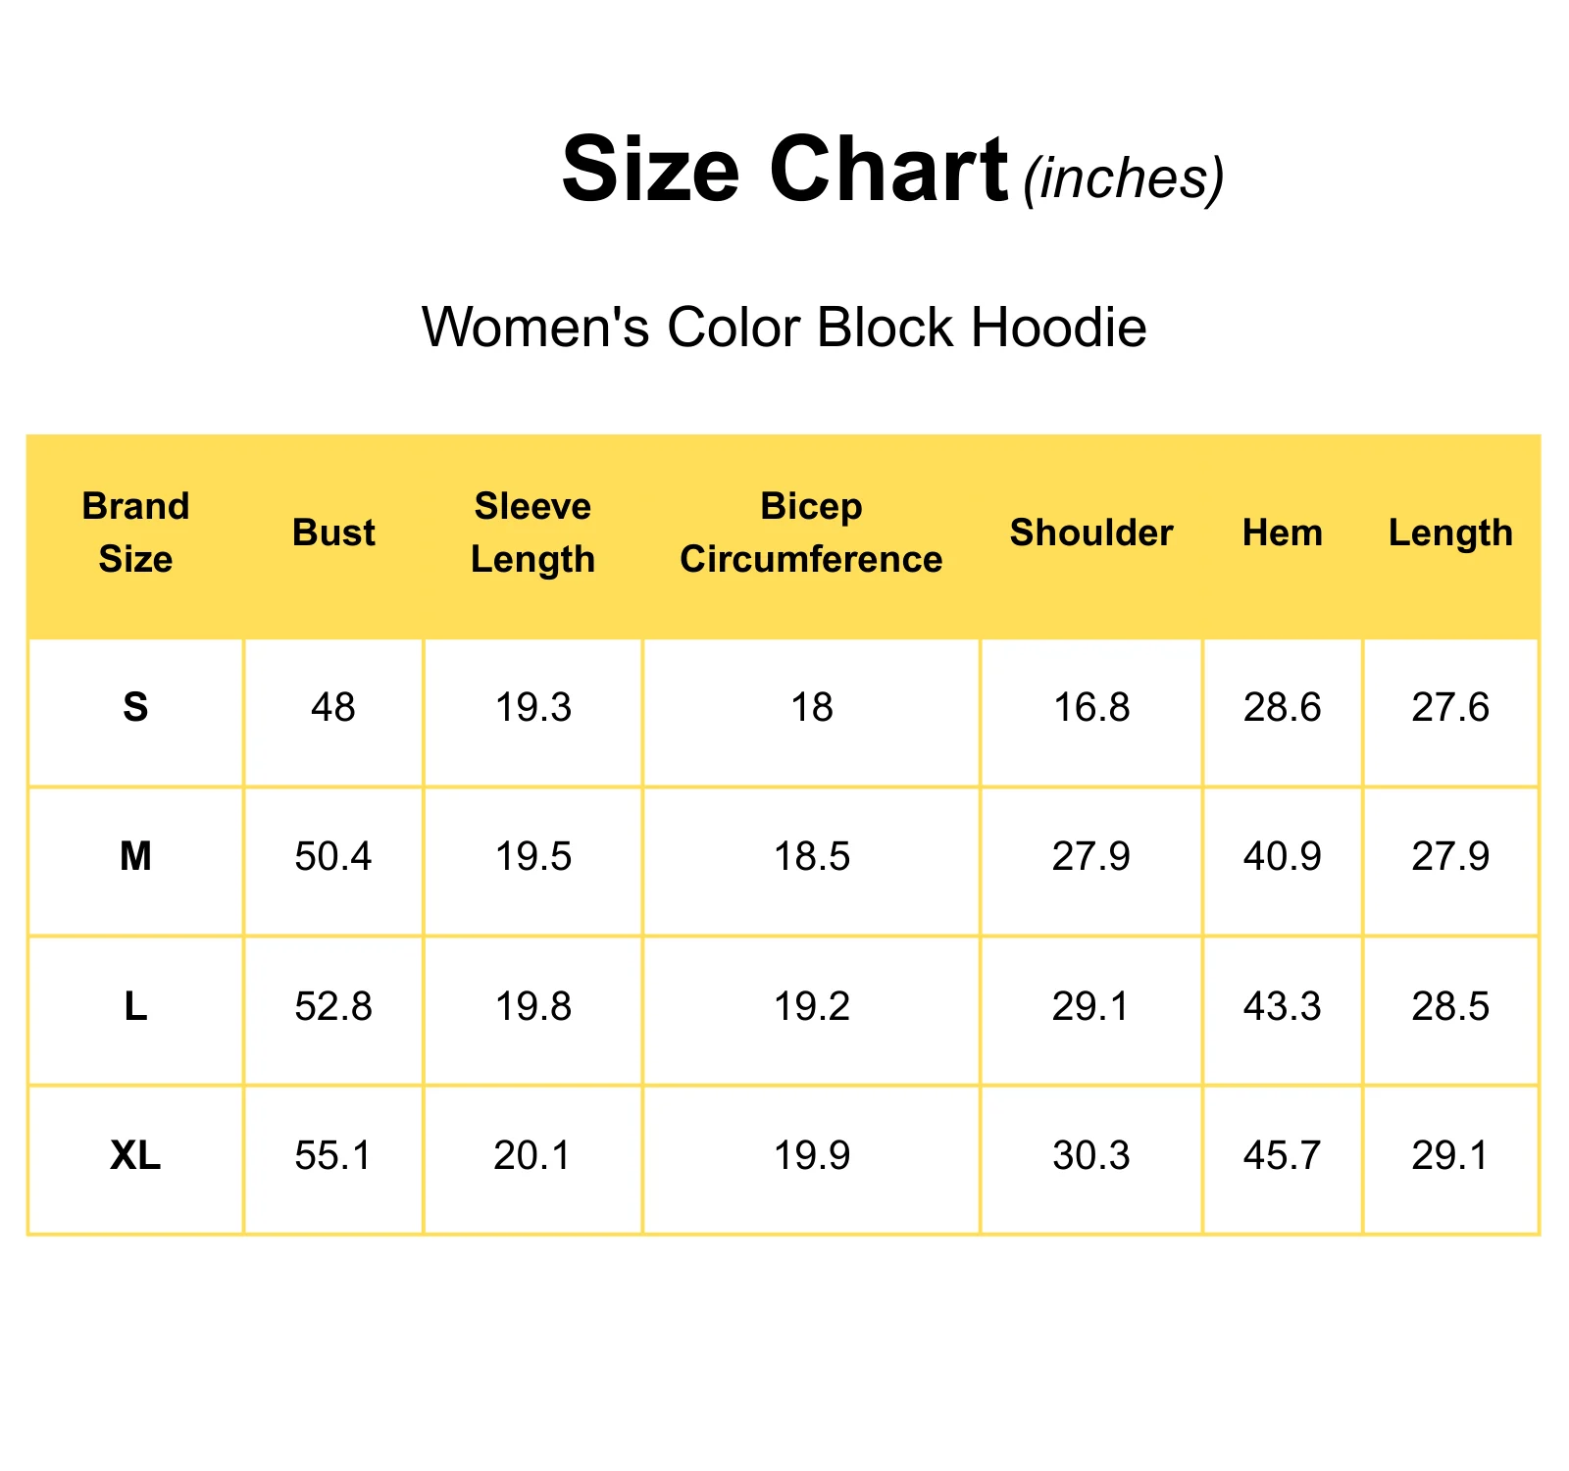This screenshot has width=1569, height=1471.
Task: Click the Hem column header
Action: pos(1283,533)
